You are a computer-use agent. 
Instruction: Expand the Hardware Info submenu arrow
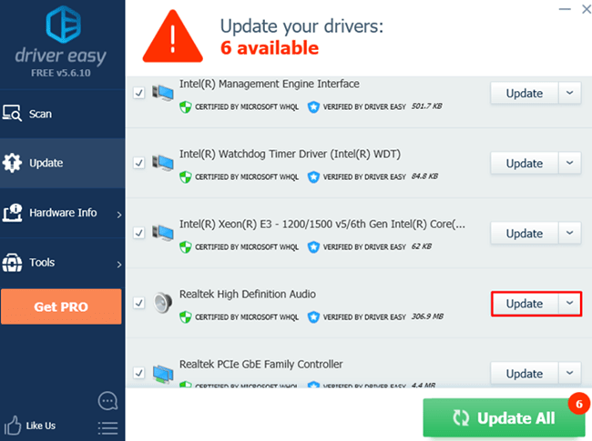(x=119, y=215)
